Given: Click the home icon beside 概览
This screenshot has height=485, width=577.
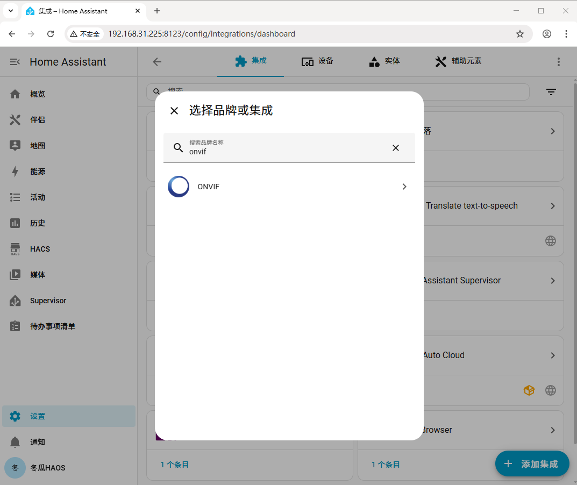Looking at the screenshot, I should 15,94.
